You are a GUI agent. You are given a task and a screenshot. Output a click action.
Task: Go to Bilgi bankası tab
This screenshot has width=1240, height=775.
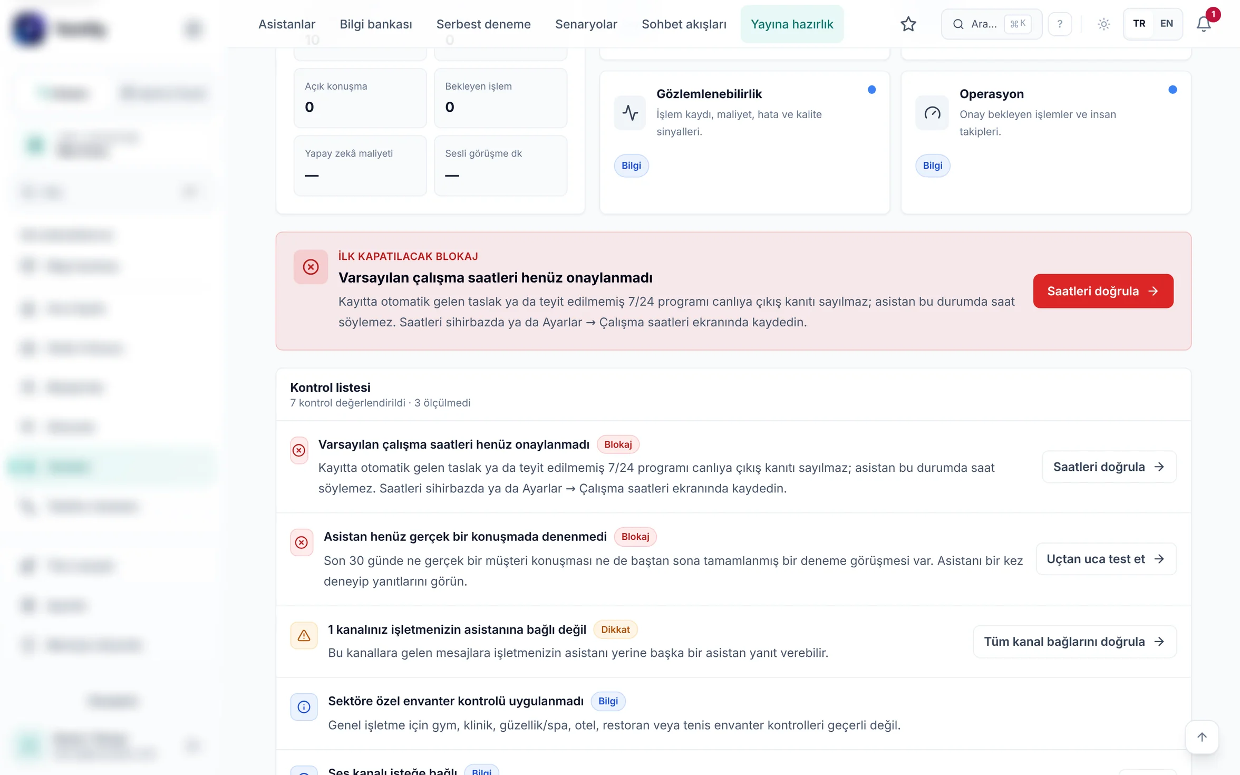(376, 24)
